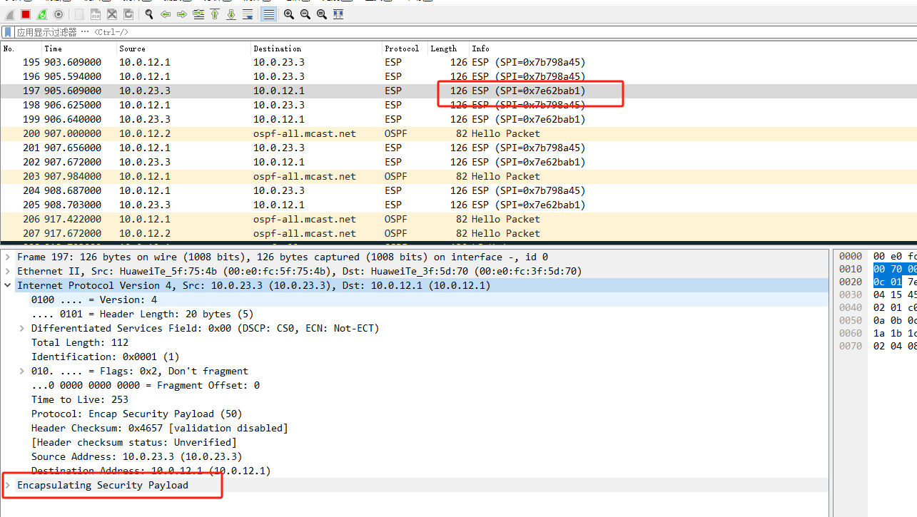Find a packet with magnifier icon
Screen dimensions: 917x517
[x=149, y=14]
